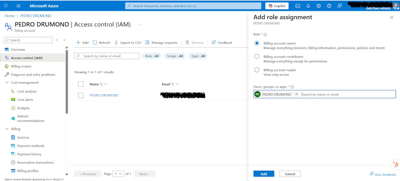This screenshot has width=400, height=181.
Task: Open Diagnose and solve problems
Action: point(34,75)
